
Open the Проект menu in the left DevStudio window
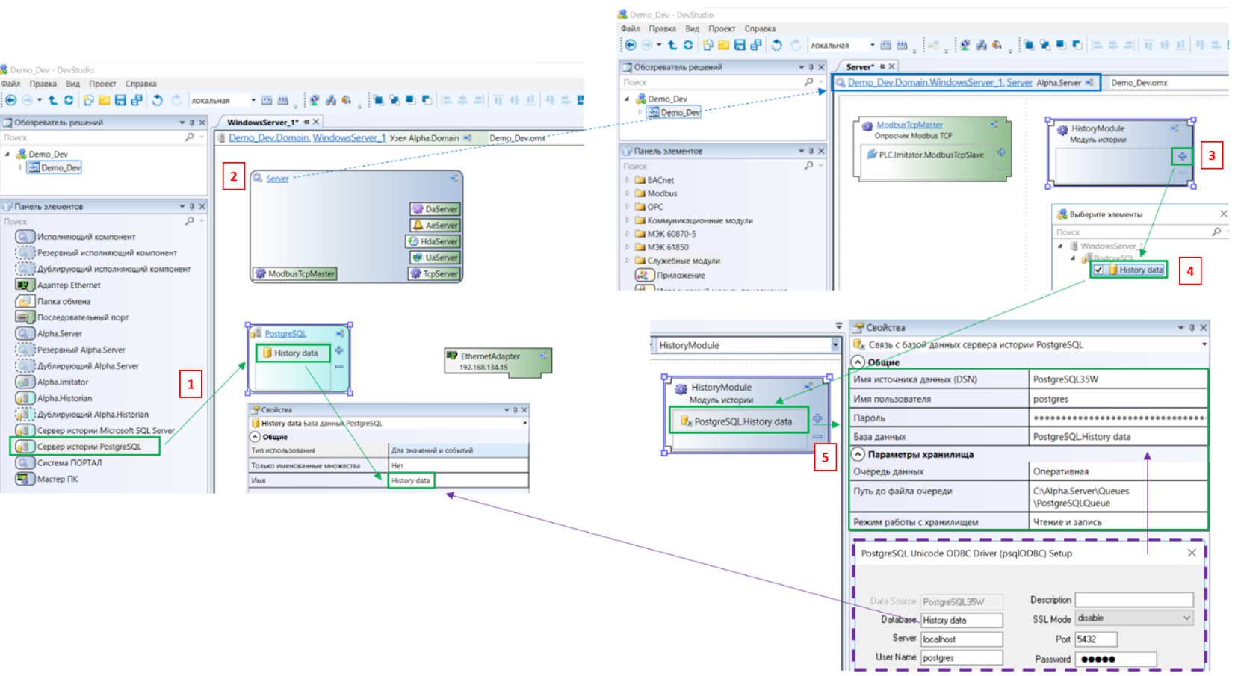point(102,84)
